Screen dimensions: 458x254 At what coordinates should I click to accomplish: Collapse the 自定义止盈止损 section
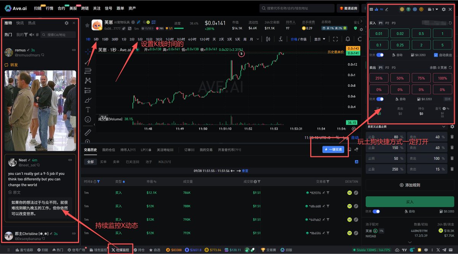click(x=443, y=126)
